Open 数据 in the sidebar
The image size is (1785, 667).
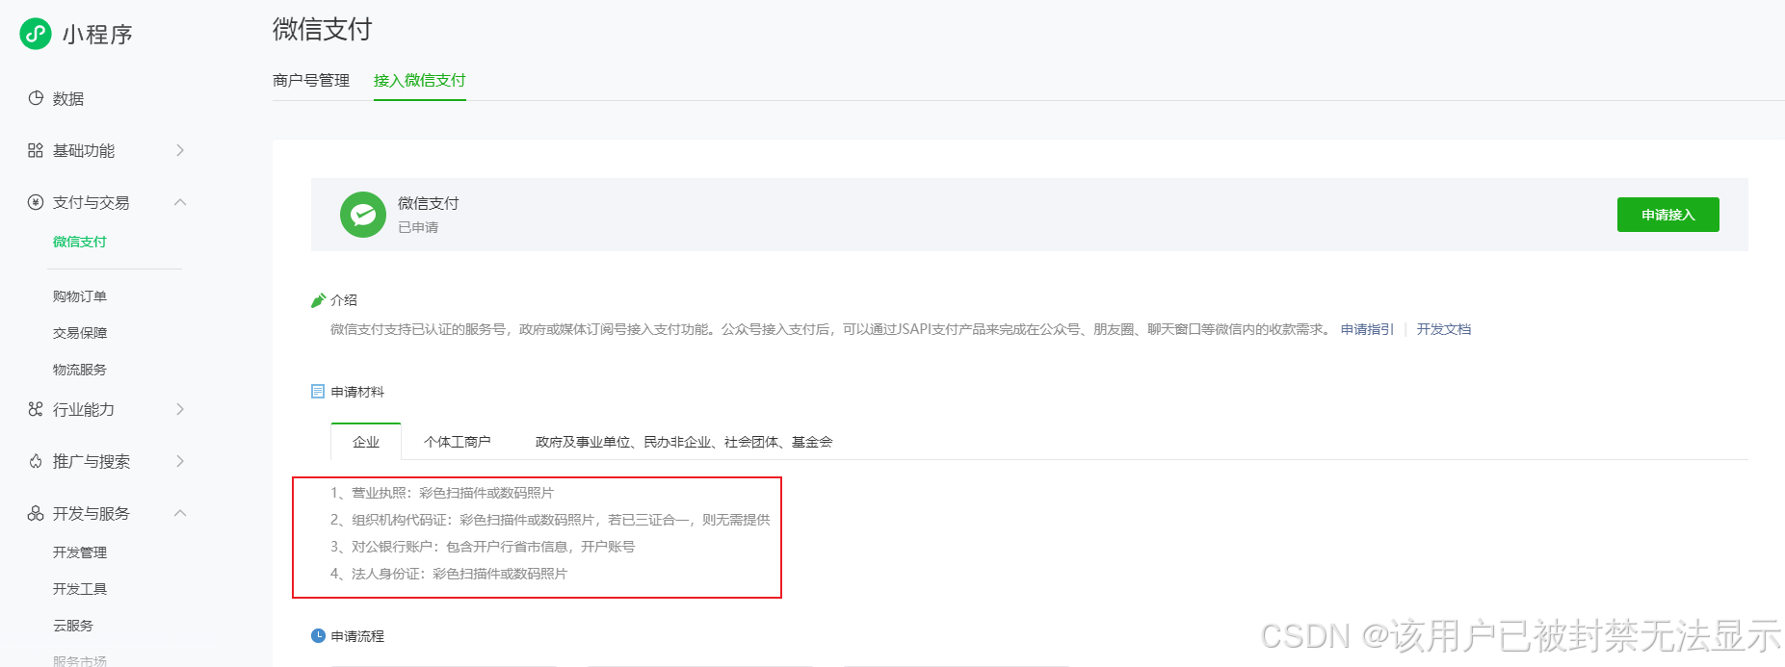68,98
